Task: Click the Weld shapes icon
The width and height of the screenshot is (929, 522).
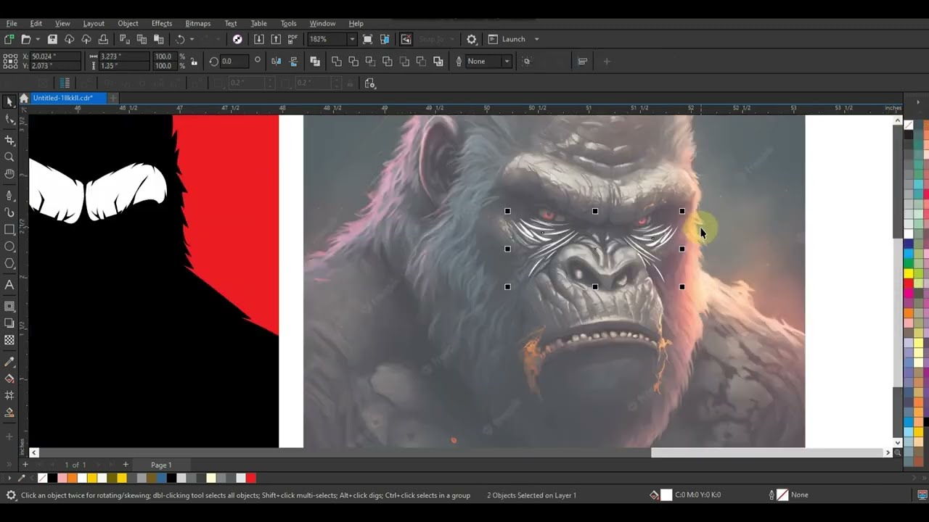Action: pos(336,62)
